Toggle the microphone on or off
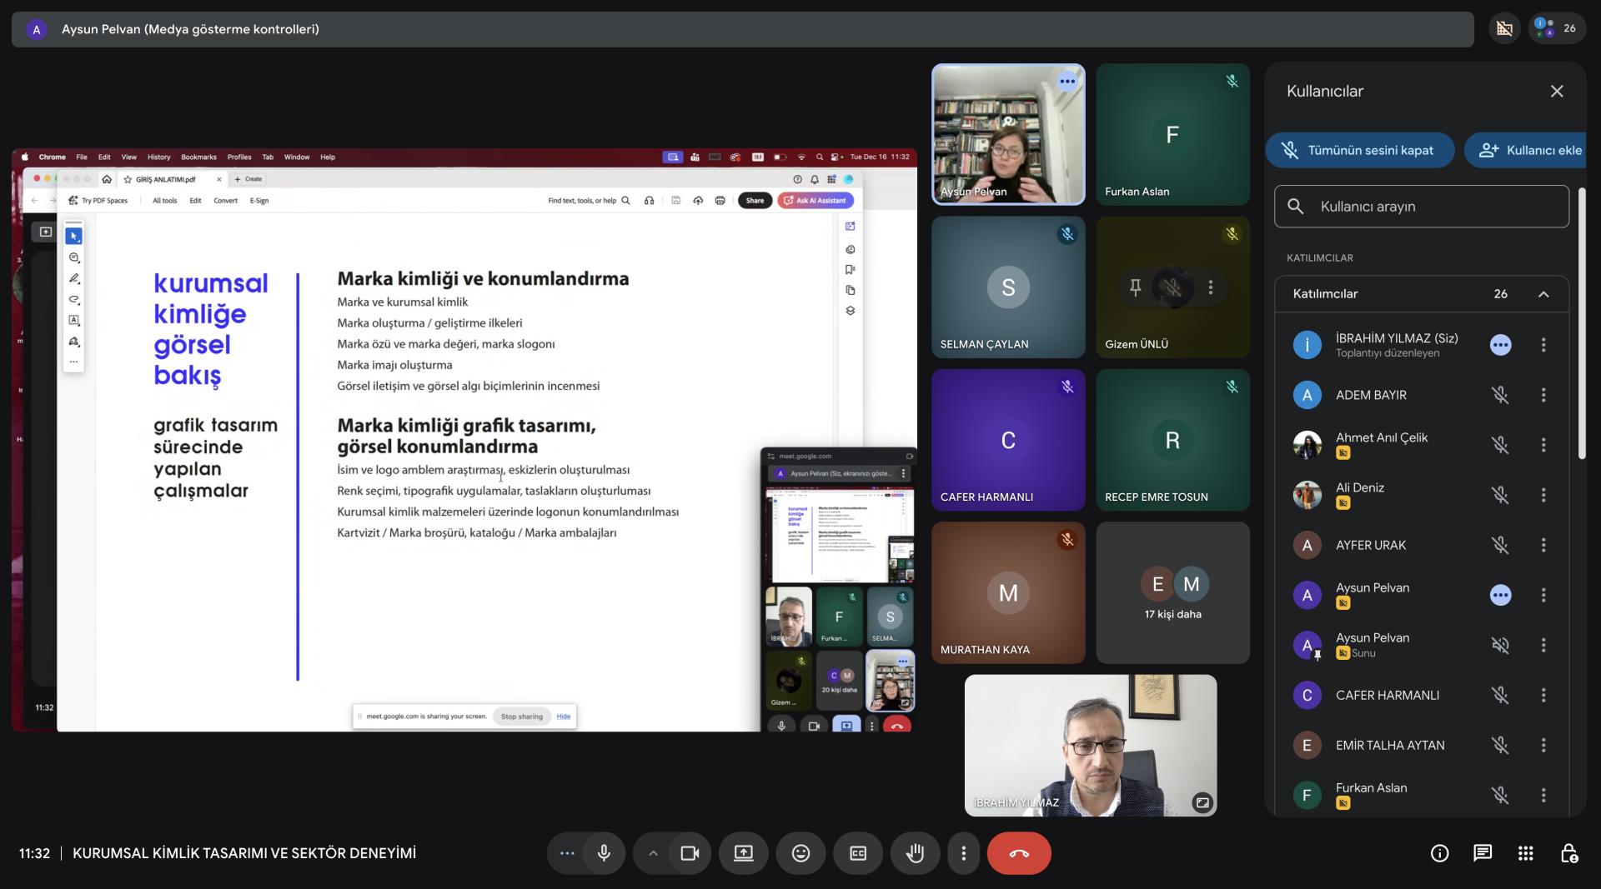Viewport: 1601px width, 889px height. coord(604,853)
